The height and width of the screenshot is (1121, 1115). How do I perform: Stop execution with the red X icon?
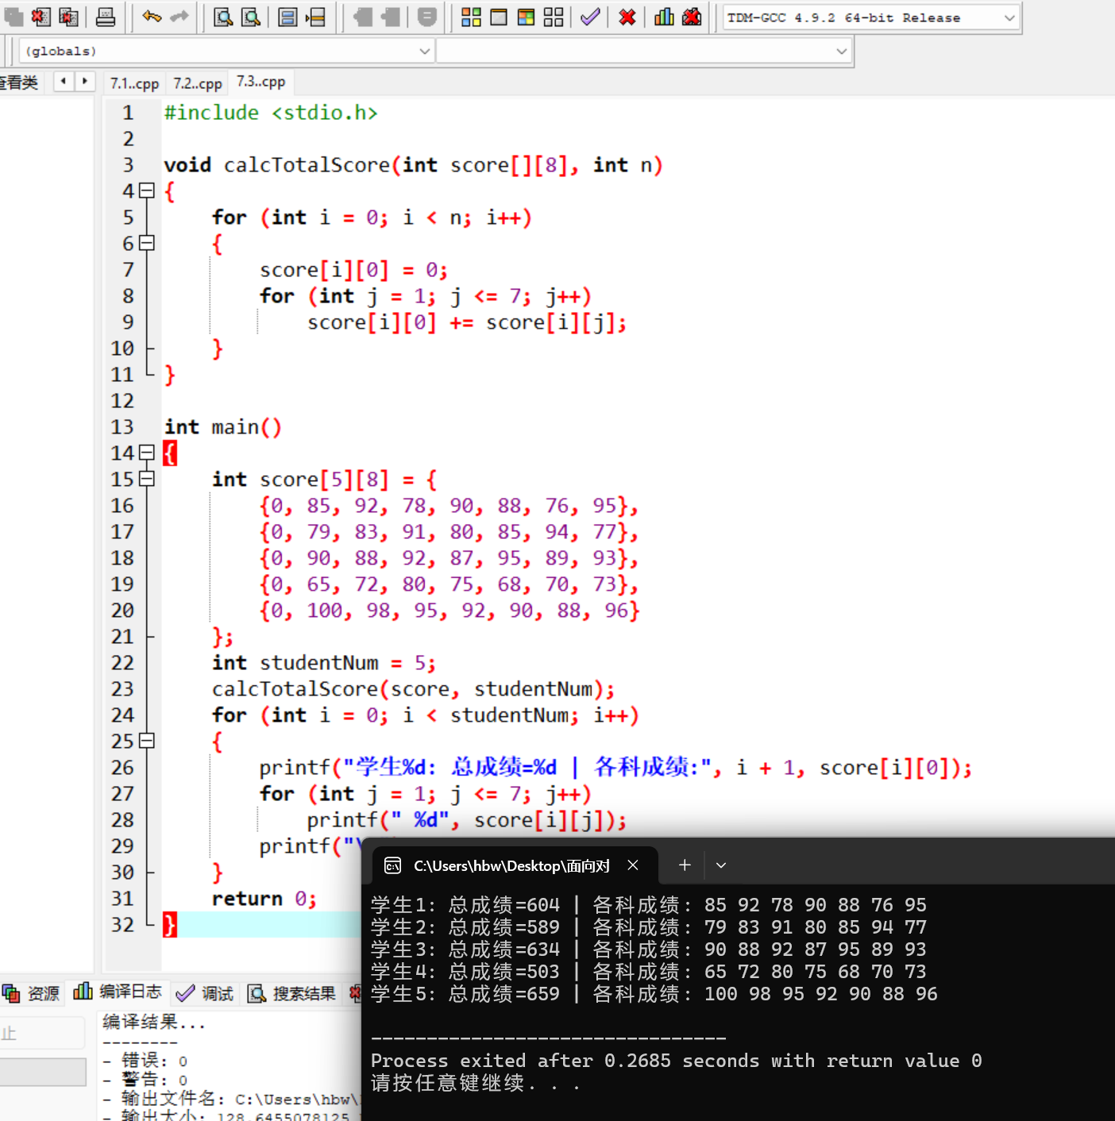627,17
